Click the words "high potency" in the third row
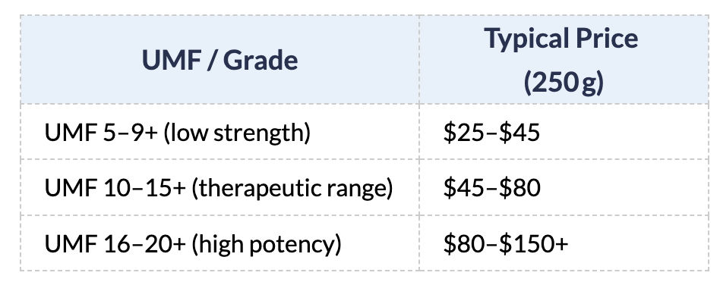Image resolution: width=720 pixels, height=282 pixels. pyautogui.click(x=267, y=244)
